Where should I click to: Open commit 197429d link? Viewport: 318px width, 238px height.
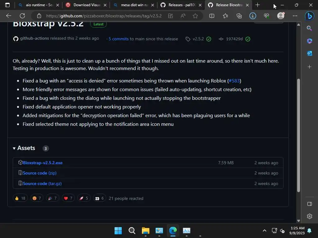tap(234, 39)
